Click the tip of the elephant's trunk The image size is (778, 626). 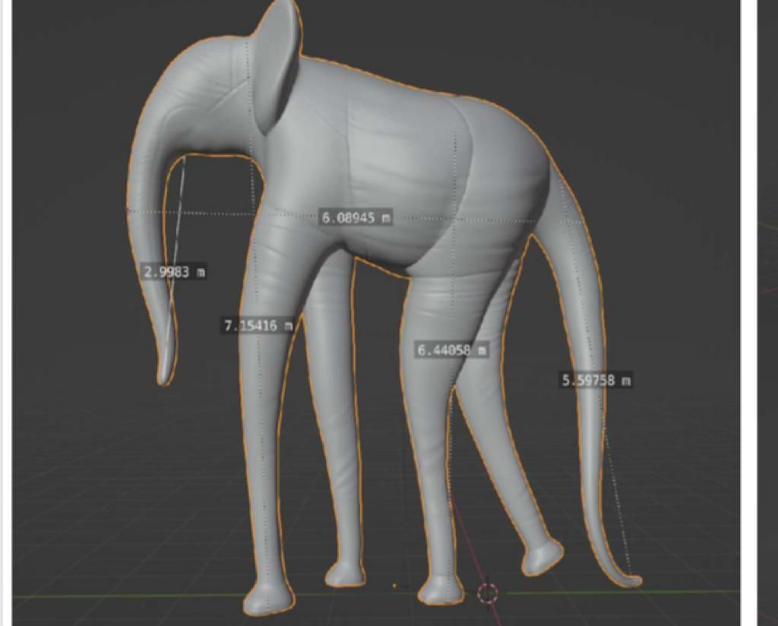point(164,376)
